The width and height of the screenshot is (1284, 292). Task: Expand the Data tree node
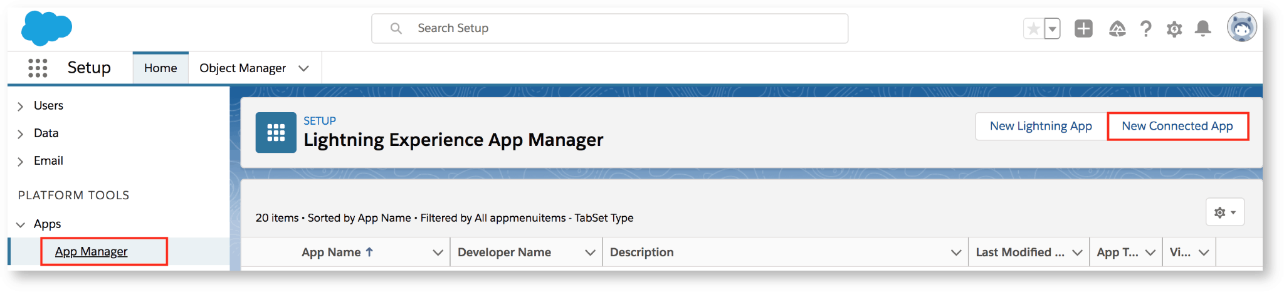coord(21,133)
